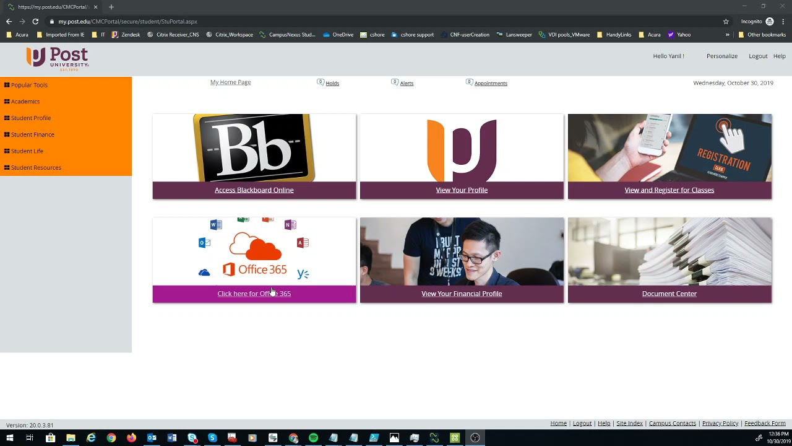Bookmark this page with the star icon
Screen dimensions: 792x446
point(726,21)
